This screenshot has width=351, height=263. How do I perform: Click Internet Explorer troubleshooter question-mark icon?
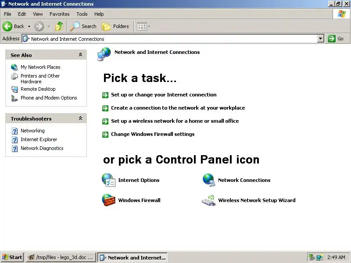[14, 140]
